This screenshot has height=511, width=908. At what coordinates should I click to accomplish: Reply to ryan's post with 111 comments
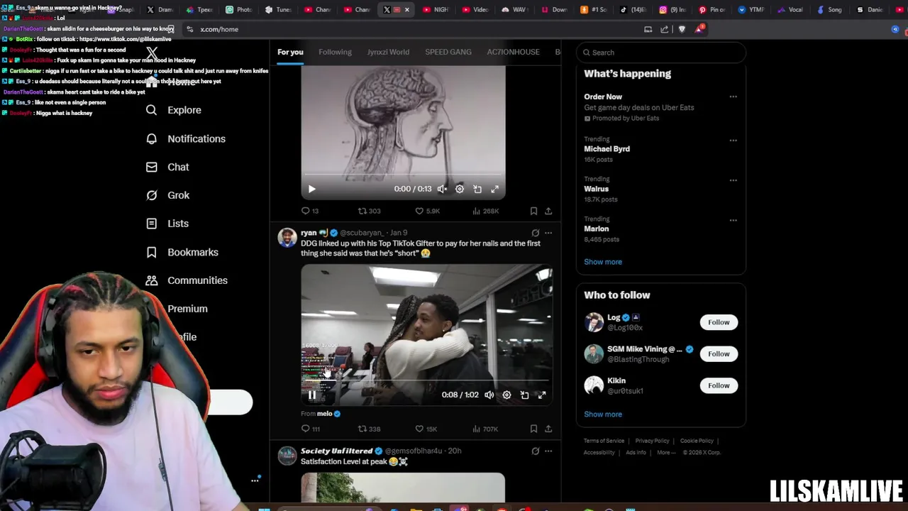(x=310, y=429)
